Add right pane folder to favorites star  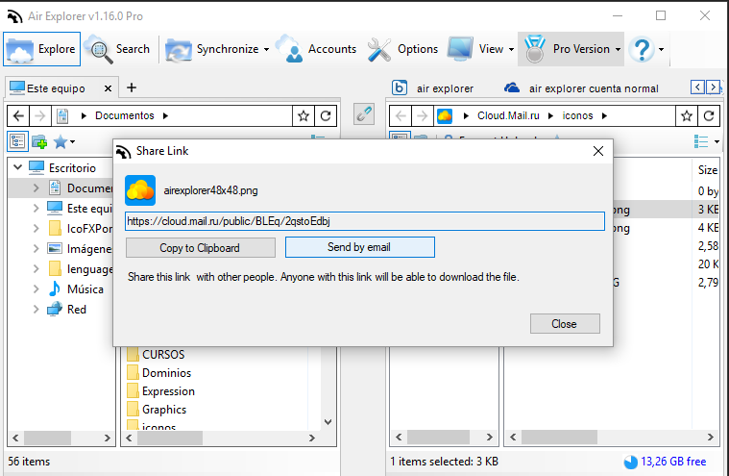tap(687, 115)
